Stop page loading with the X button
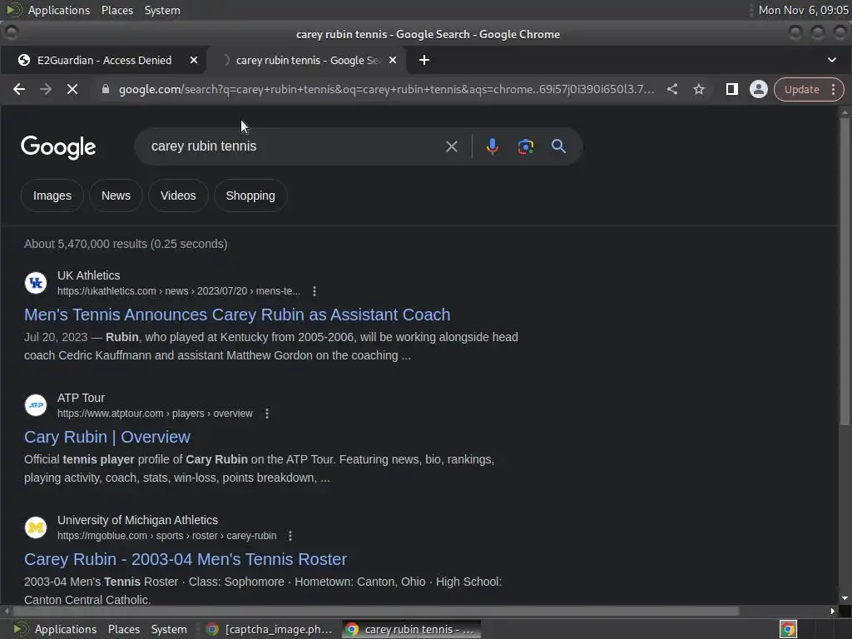 point(72,89)
